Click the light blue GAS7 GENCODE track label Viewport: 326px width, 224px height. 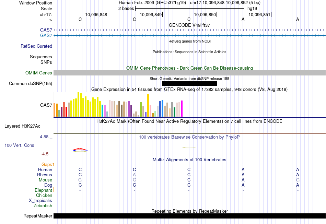tap(46, 36)
